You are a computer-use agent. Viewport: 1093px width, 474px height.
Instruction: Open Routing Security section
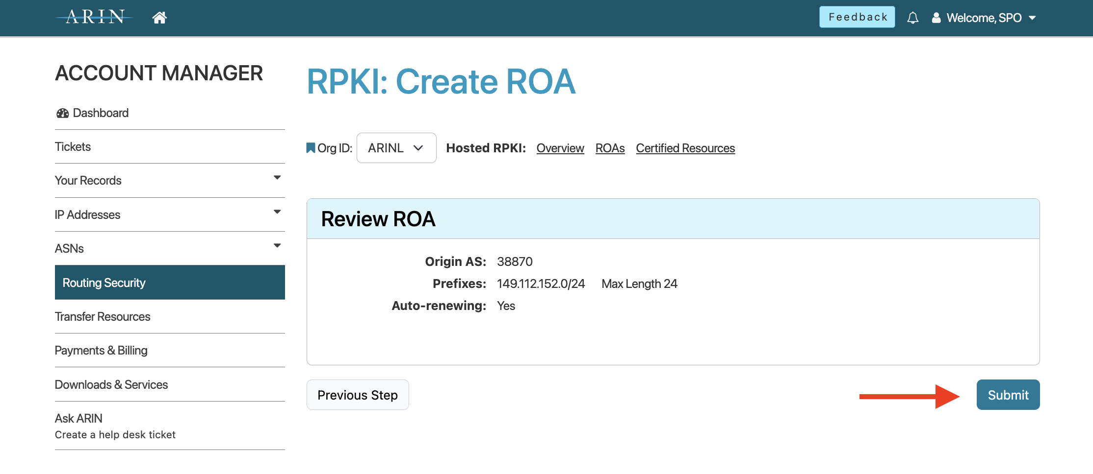(170, 283)
